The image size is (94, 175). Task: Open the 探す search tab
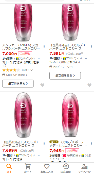point(9,168)
